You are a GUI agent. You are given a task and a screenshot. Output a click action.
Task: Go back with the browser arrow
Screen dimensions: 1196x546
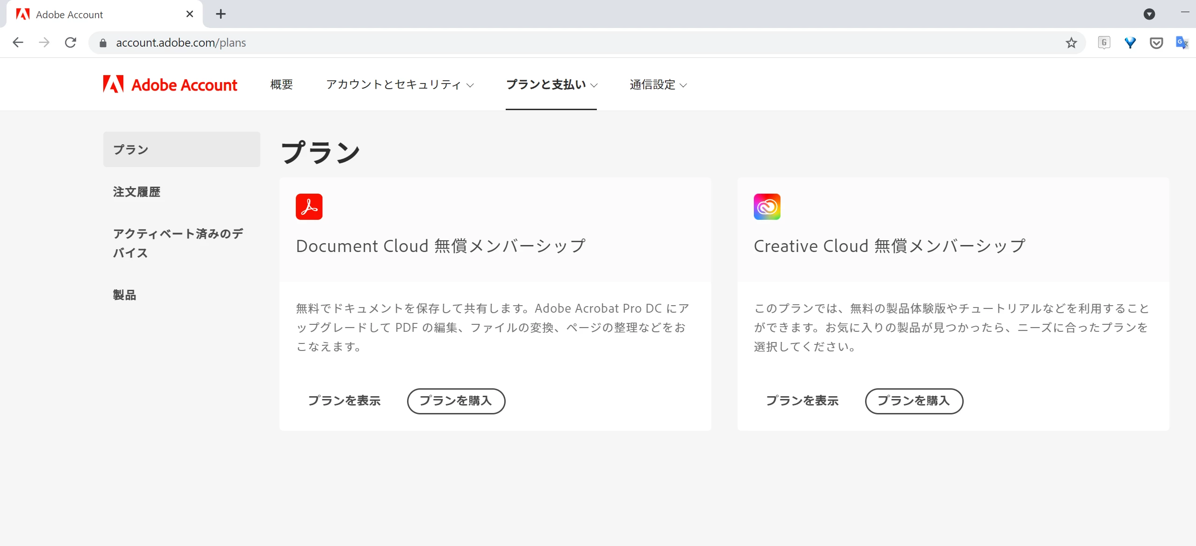[18, 43]
